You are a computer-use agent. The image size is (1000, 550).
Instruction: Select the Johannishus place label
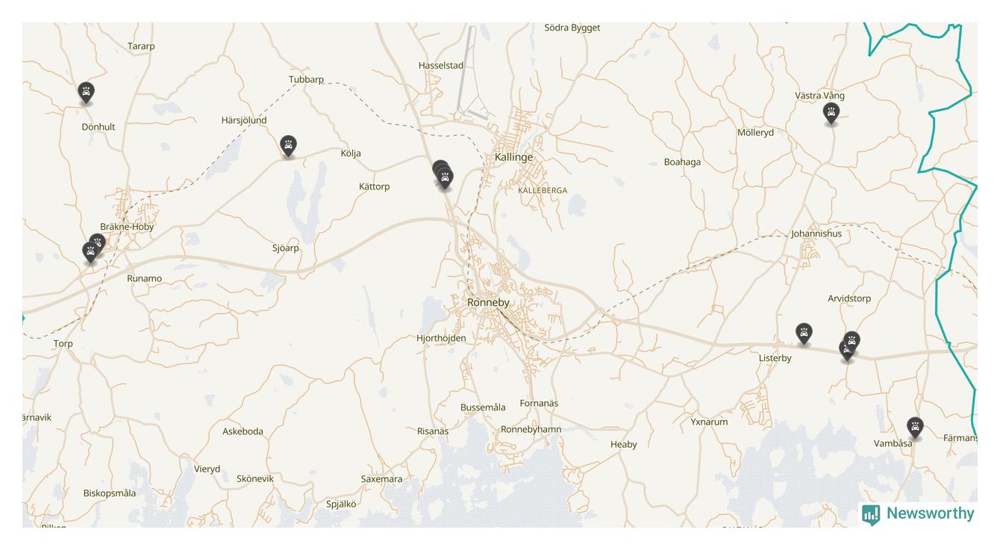[816, 234]
